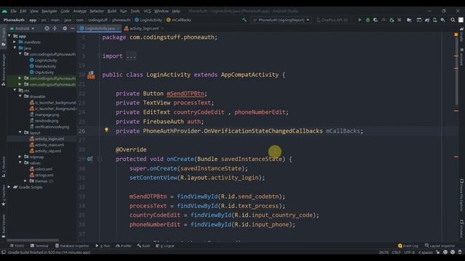Image resolution: width=465 pixels, height=261 pixels.
Task: Run the app with green play icon
Action: 360,20
